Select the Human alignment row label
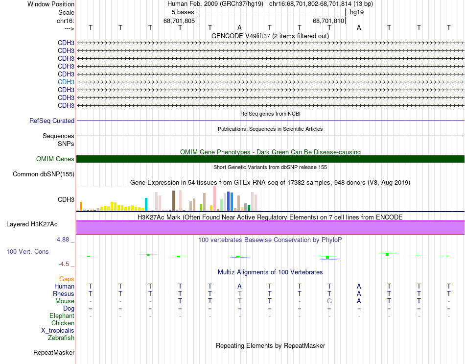Screen dimensions: 465x364 pyautogui.click(x=64, y=287)
